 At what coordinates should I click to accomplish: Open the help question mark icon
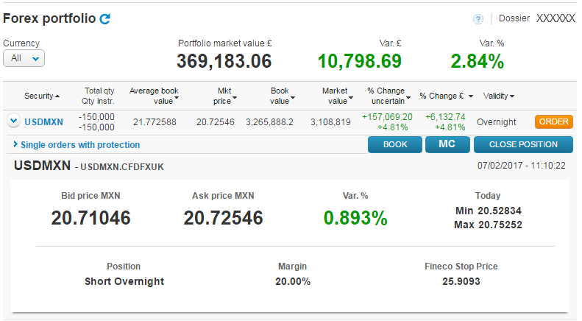click(x=478, y=19)
